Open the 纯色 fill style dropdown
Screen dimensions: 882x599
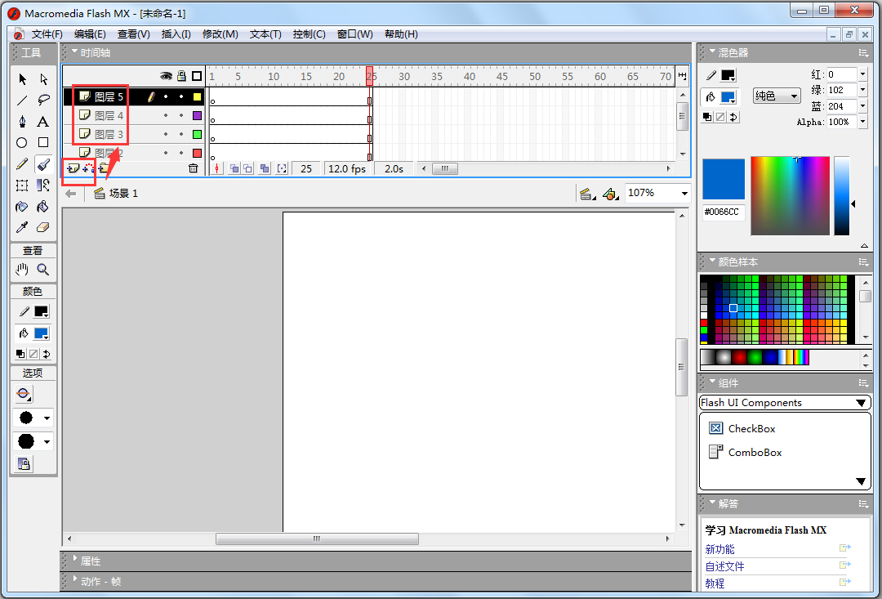pyautogui.click(x=776, y=96)
